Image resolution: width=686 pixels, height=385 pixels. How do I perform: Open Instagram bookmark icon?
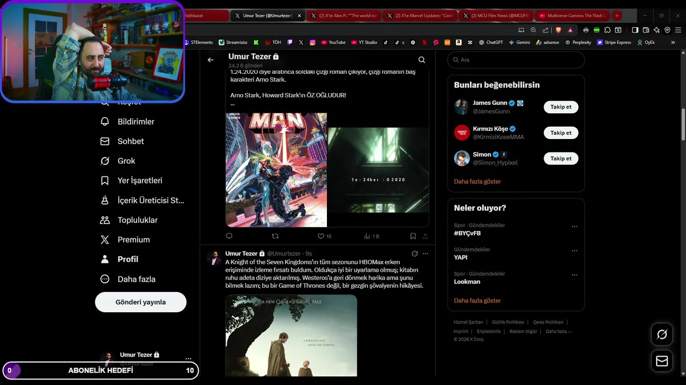(x=312, y=42)
